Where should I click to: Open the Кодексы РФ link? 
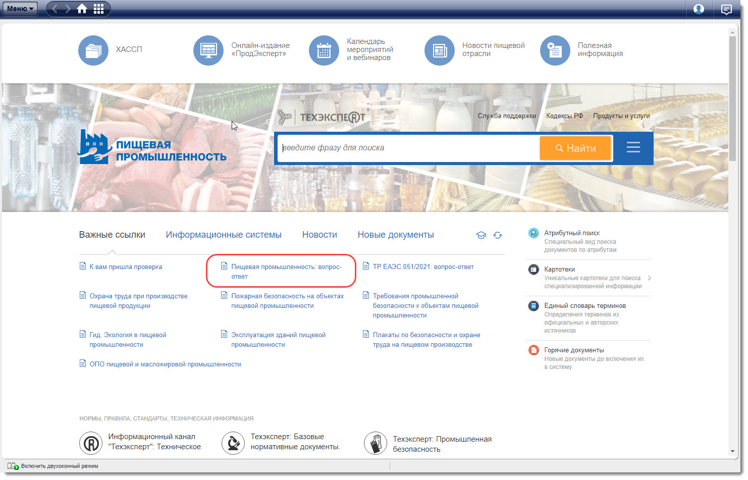click(x=564, y=116)
